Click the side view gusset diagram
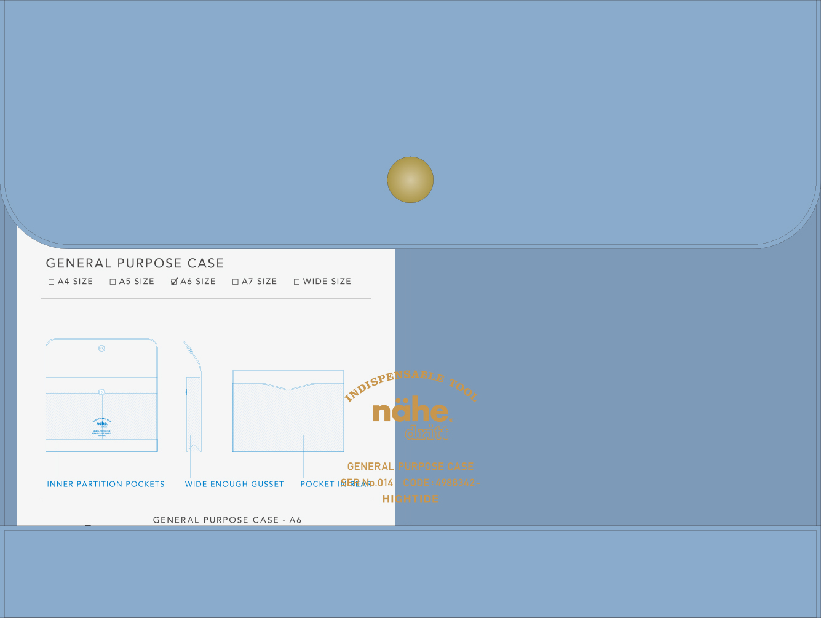 point(193,400)
